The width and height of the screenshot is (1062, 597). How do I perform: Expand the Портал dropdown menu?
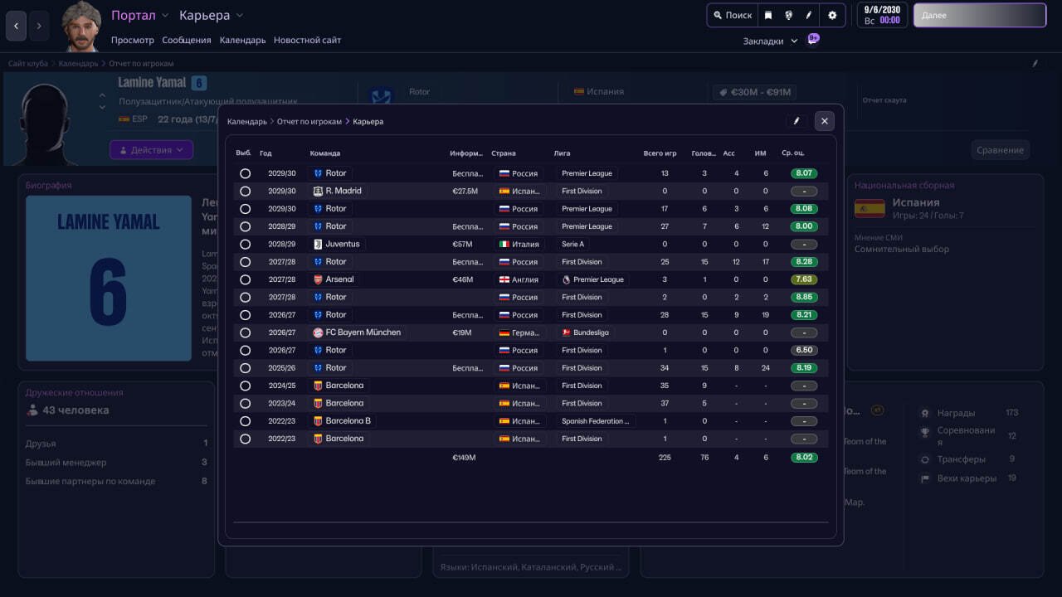pyautogui.click(x=140, y=16)
